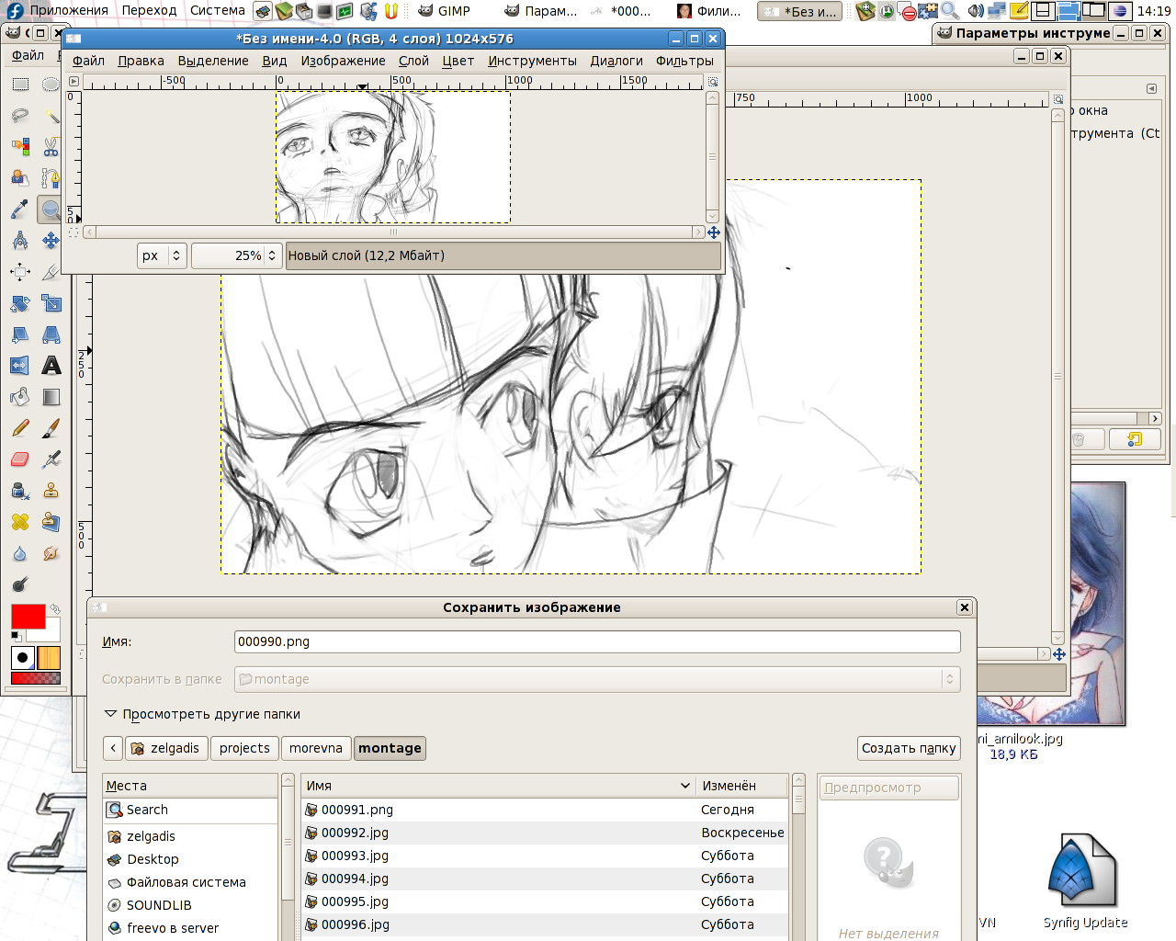Screen dimensions: 1176x941
Task: Select the Heal bandage tool
Action: click(20, 522)
